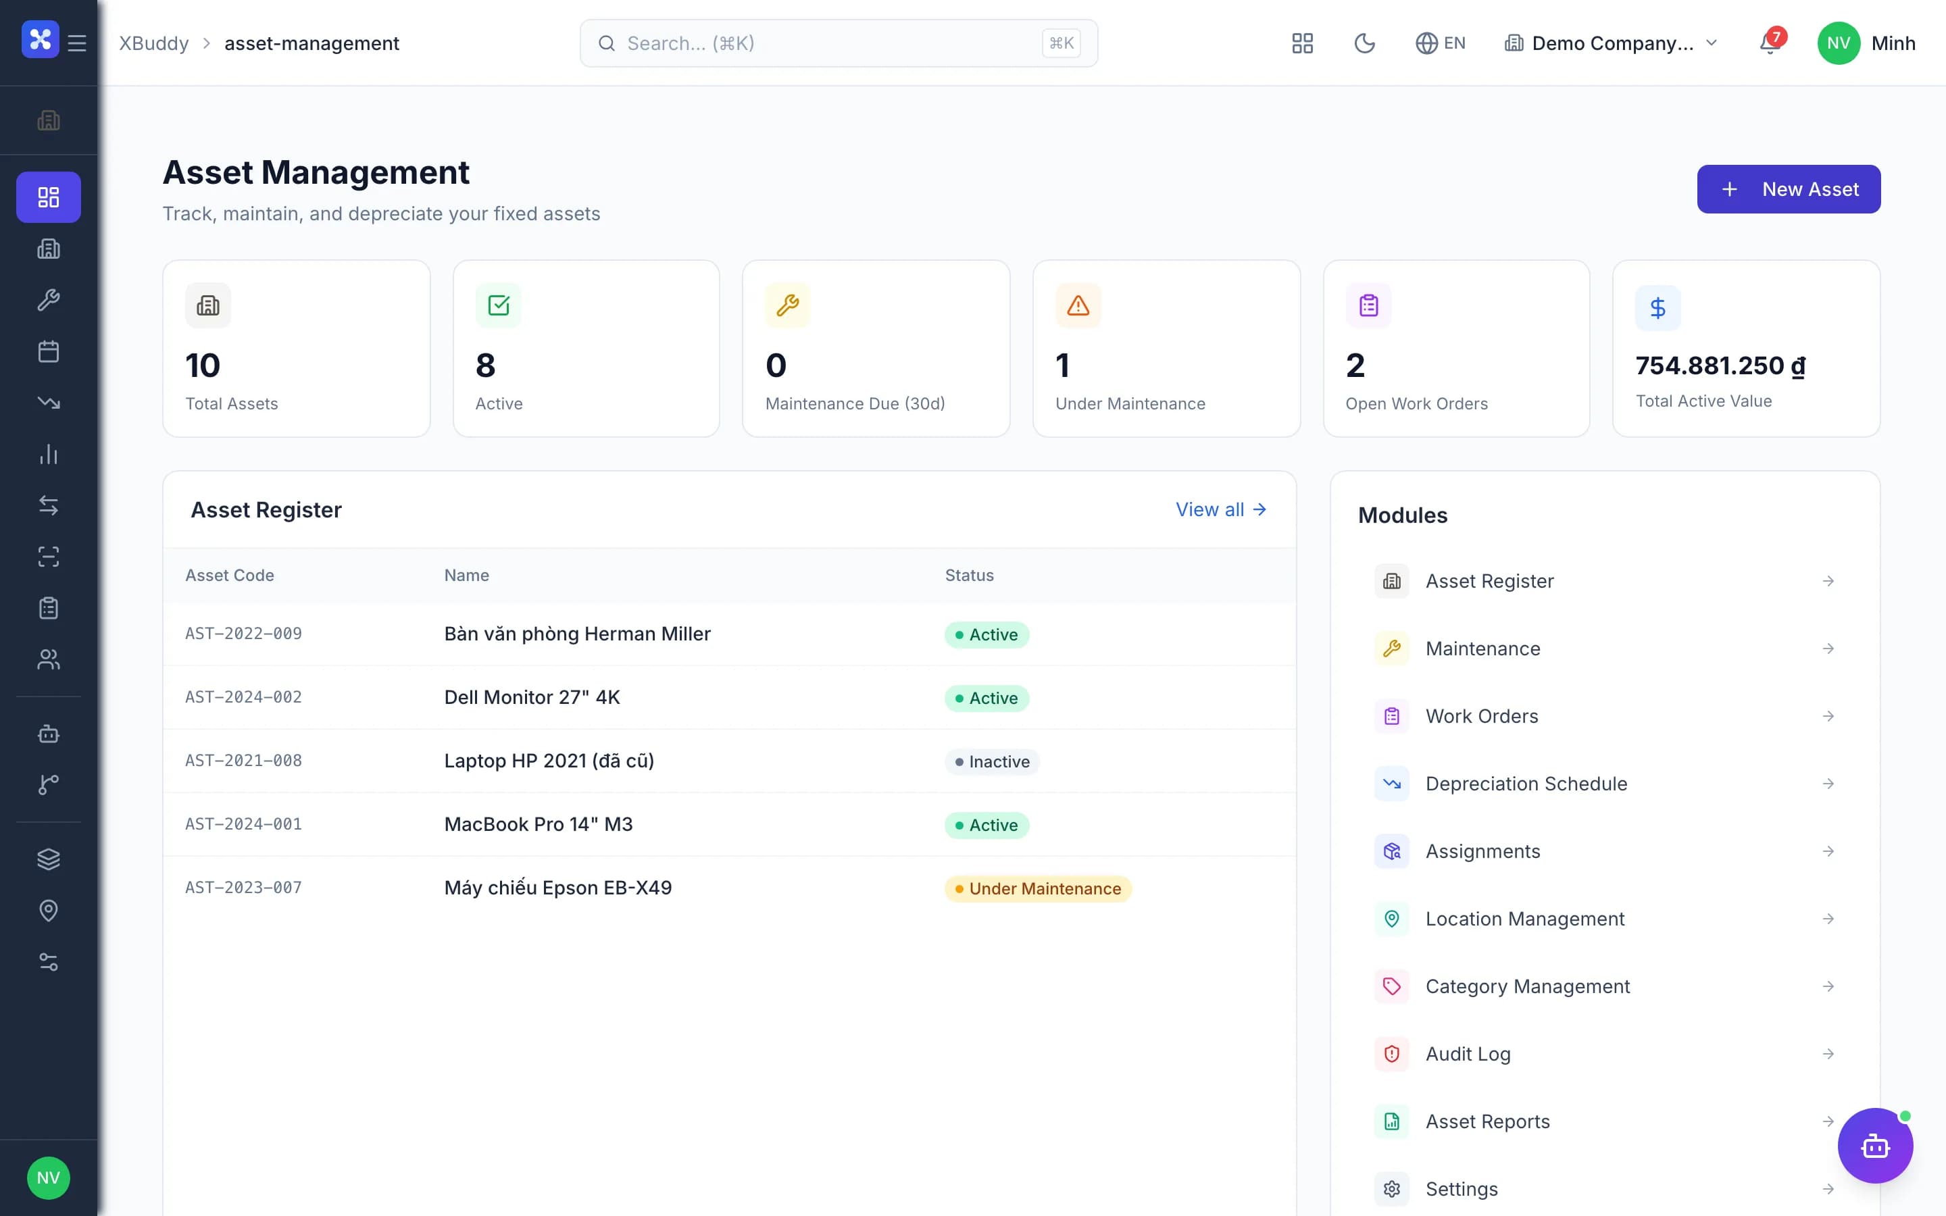Click asset code AST-2022-009
Image resolution: width=1946 pixels, height=1216 pixels.
pos(244,634)
